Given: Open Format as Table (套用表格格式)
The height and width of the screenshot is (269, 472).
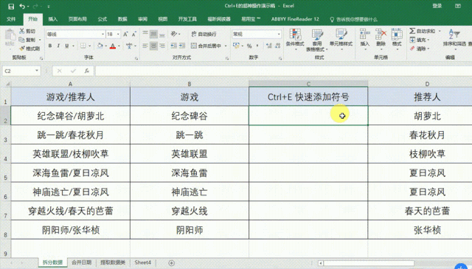Looking at the screenshot, I should [317, 40].
